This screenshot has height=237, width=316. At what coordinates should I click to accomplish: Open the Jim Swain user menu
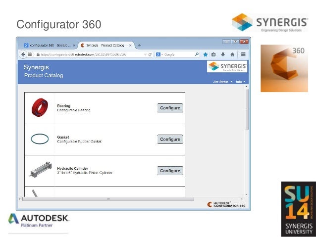pyautogui.click(x=222, y=82)
